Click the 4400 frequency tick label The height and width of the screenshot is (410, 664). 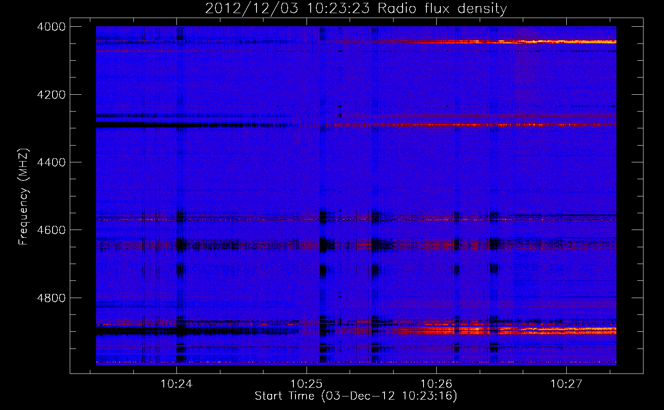coord(51,162)
